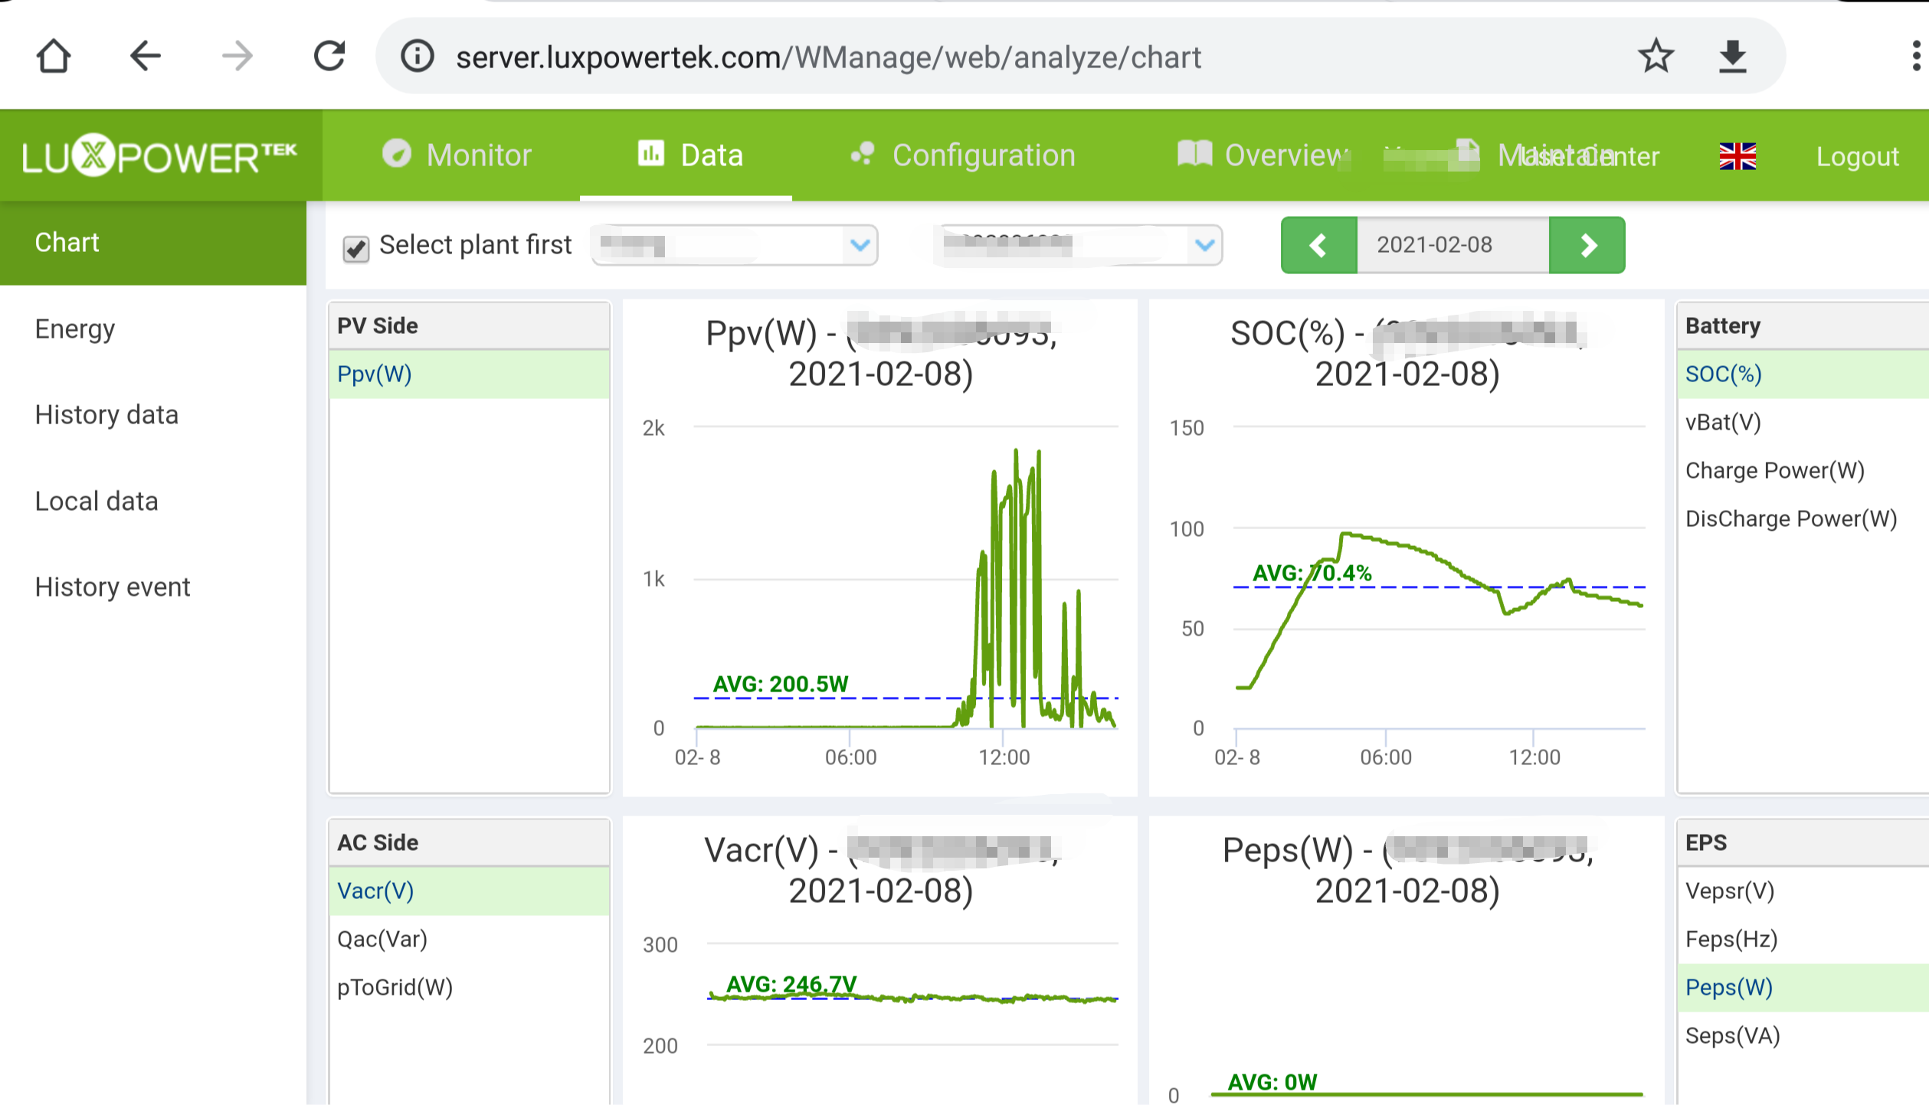The width and height of the screenshot is (1929, 1105).
Task: Toggle Select plant first checkbox
Action: 355,248
